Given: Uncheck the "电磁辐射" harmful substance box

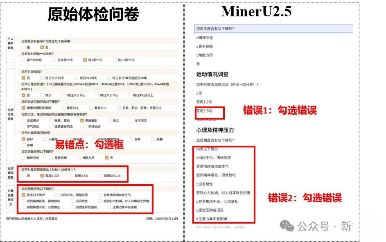Looking at the screenshot, I should (81, 120).
